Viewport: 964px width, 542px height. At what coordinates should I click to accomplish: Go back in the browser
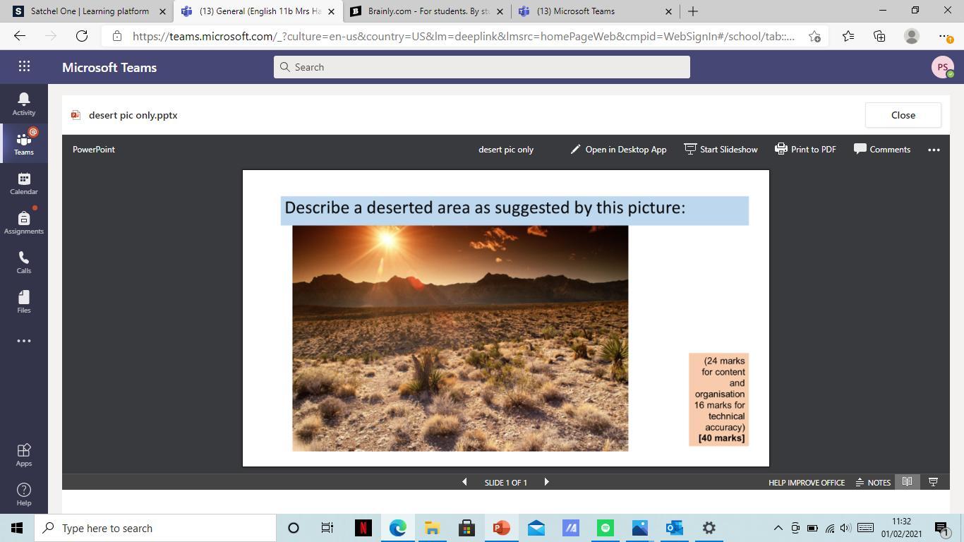click(x=20, y=36)
